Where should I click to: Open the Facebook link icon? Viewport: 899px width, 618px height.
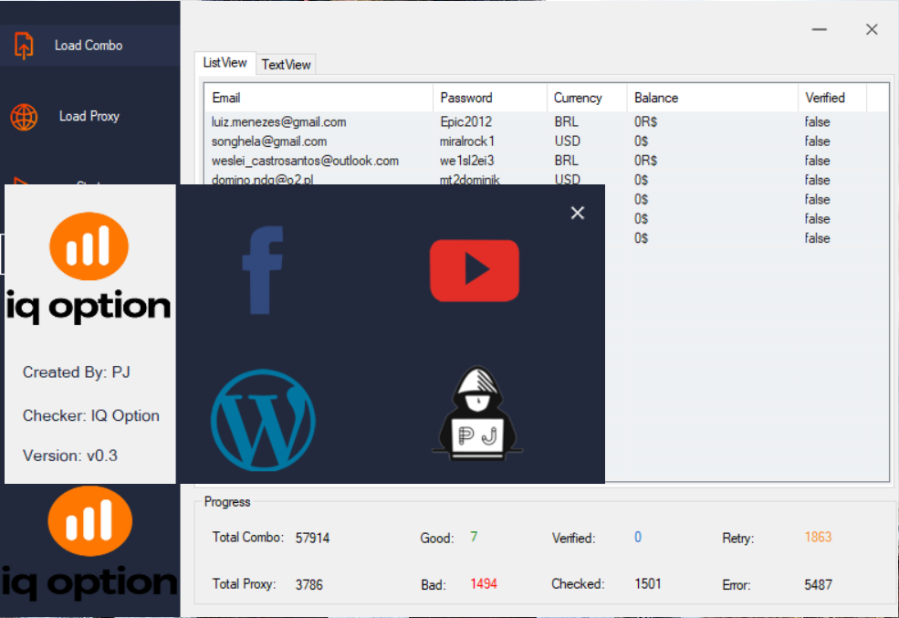tap(263, 270)
